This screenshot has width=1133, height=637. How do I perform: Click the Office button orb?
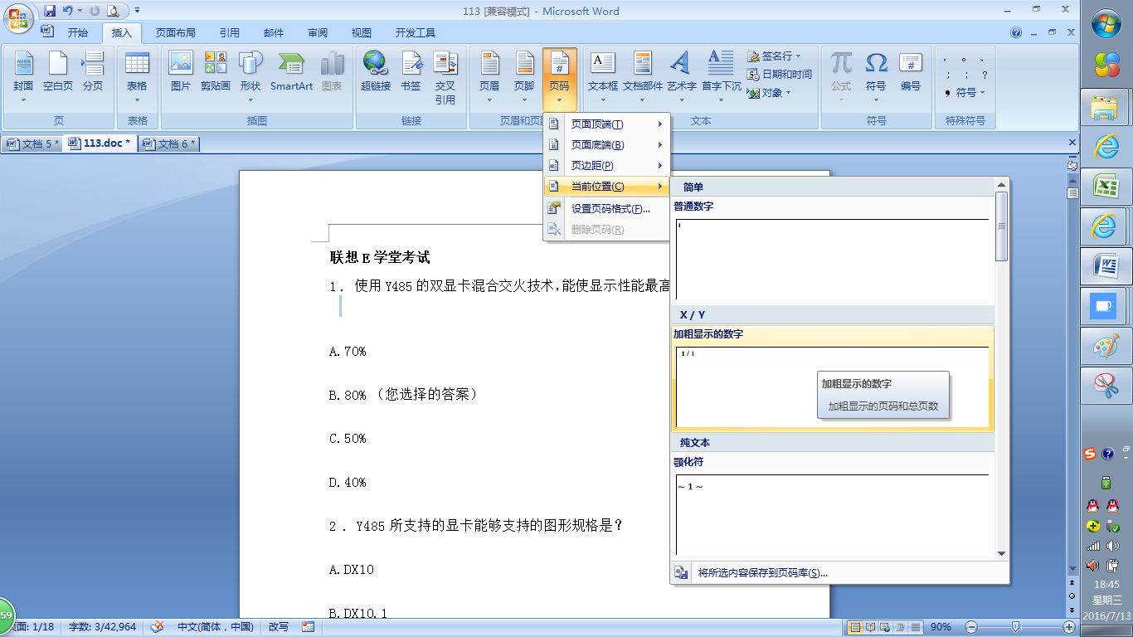19,17
